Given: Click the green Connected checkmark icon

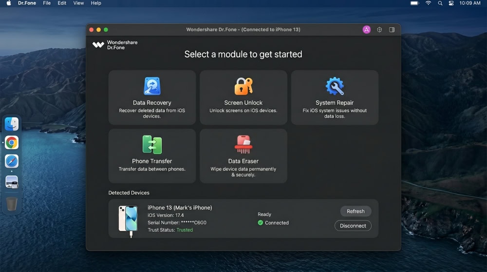Looking at the screenshot, I should click(260, 223).
